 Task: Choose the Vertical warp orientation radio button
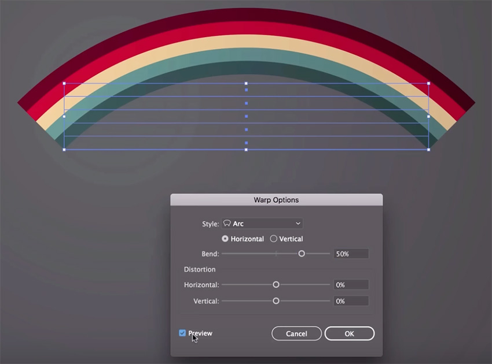tap(274, 239)
